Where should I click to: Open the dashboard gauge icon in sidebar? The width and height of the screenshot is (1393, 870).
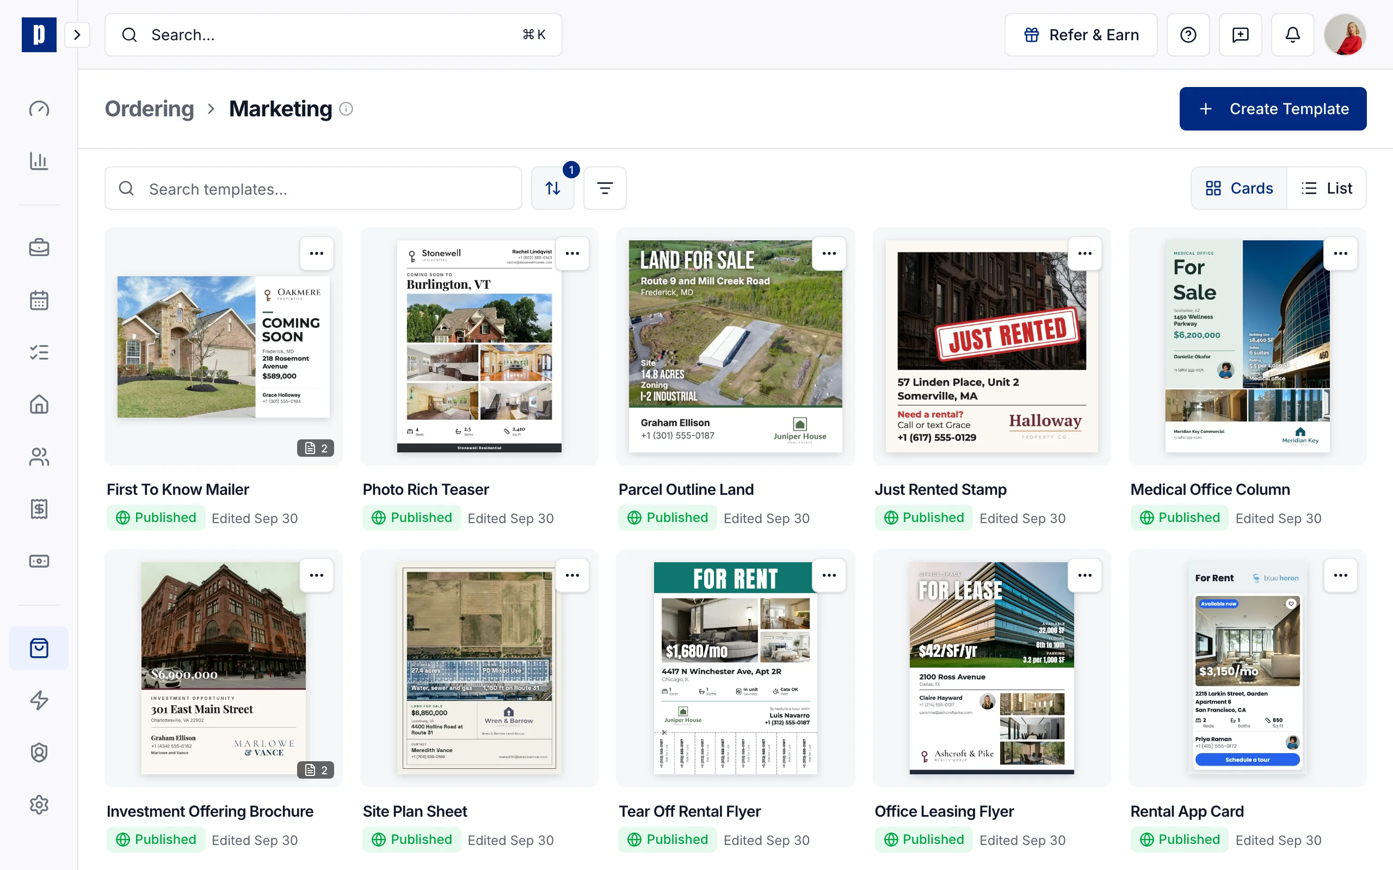(39, 109)
